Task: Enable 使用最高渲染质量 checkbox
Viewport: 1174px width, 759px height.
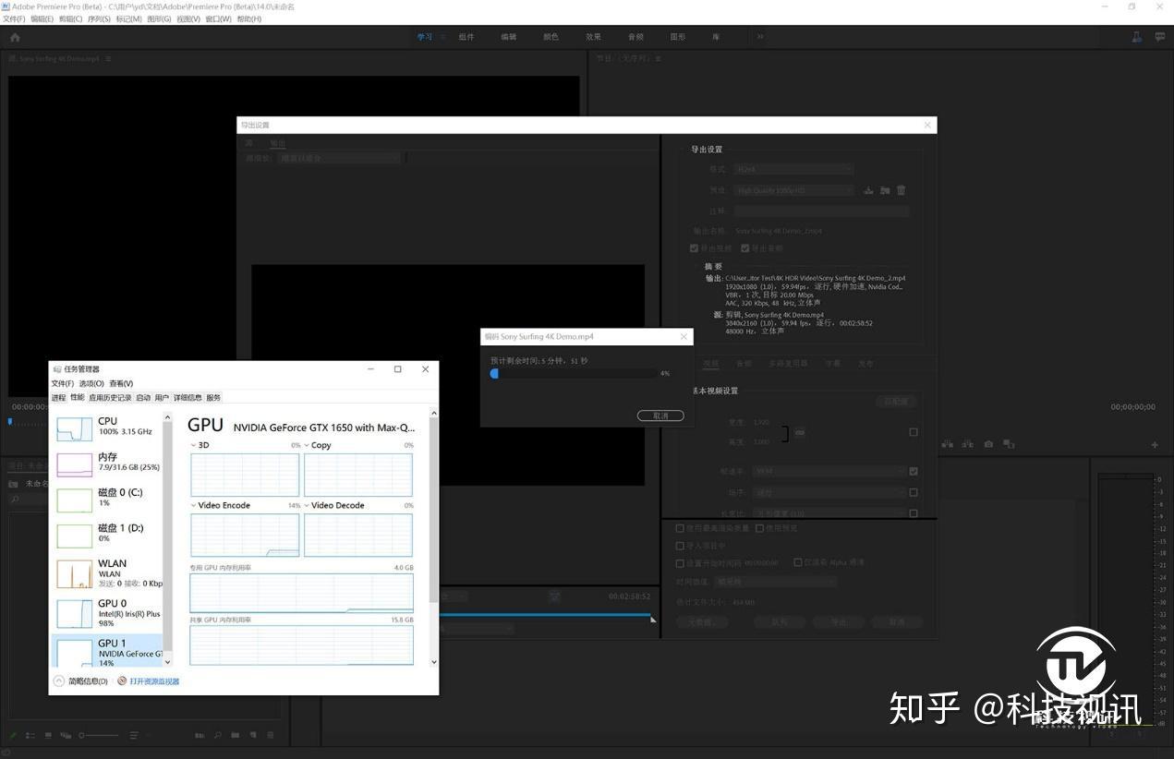Action: click(681, 528)
